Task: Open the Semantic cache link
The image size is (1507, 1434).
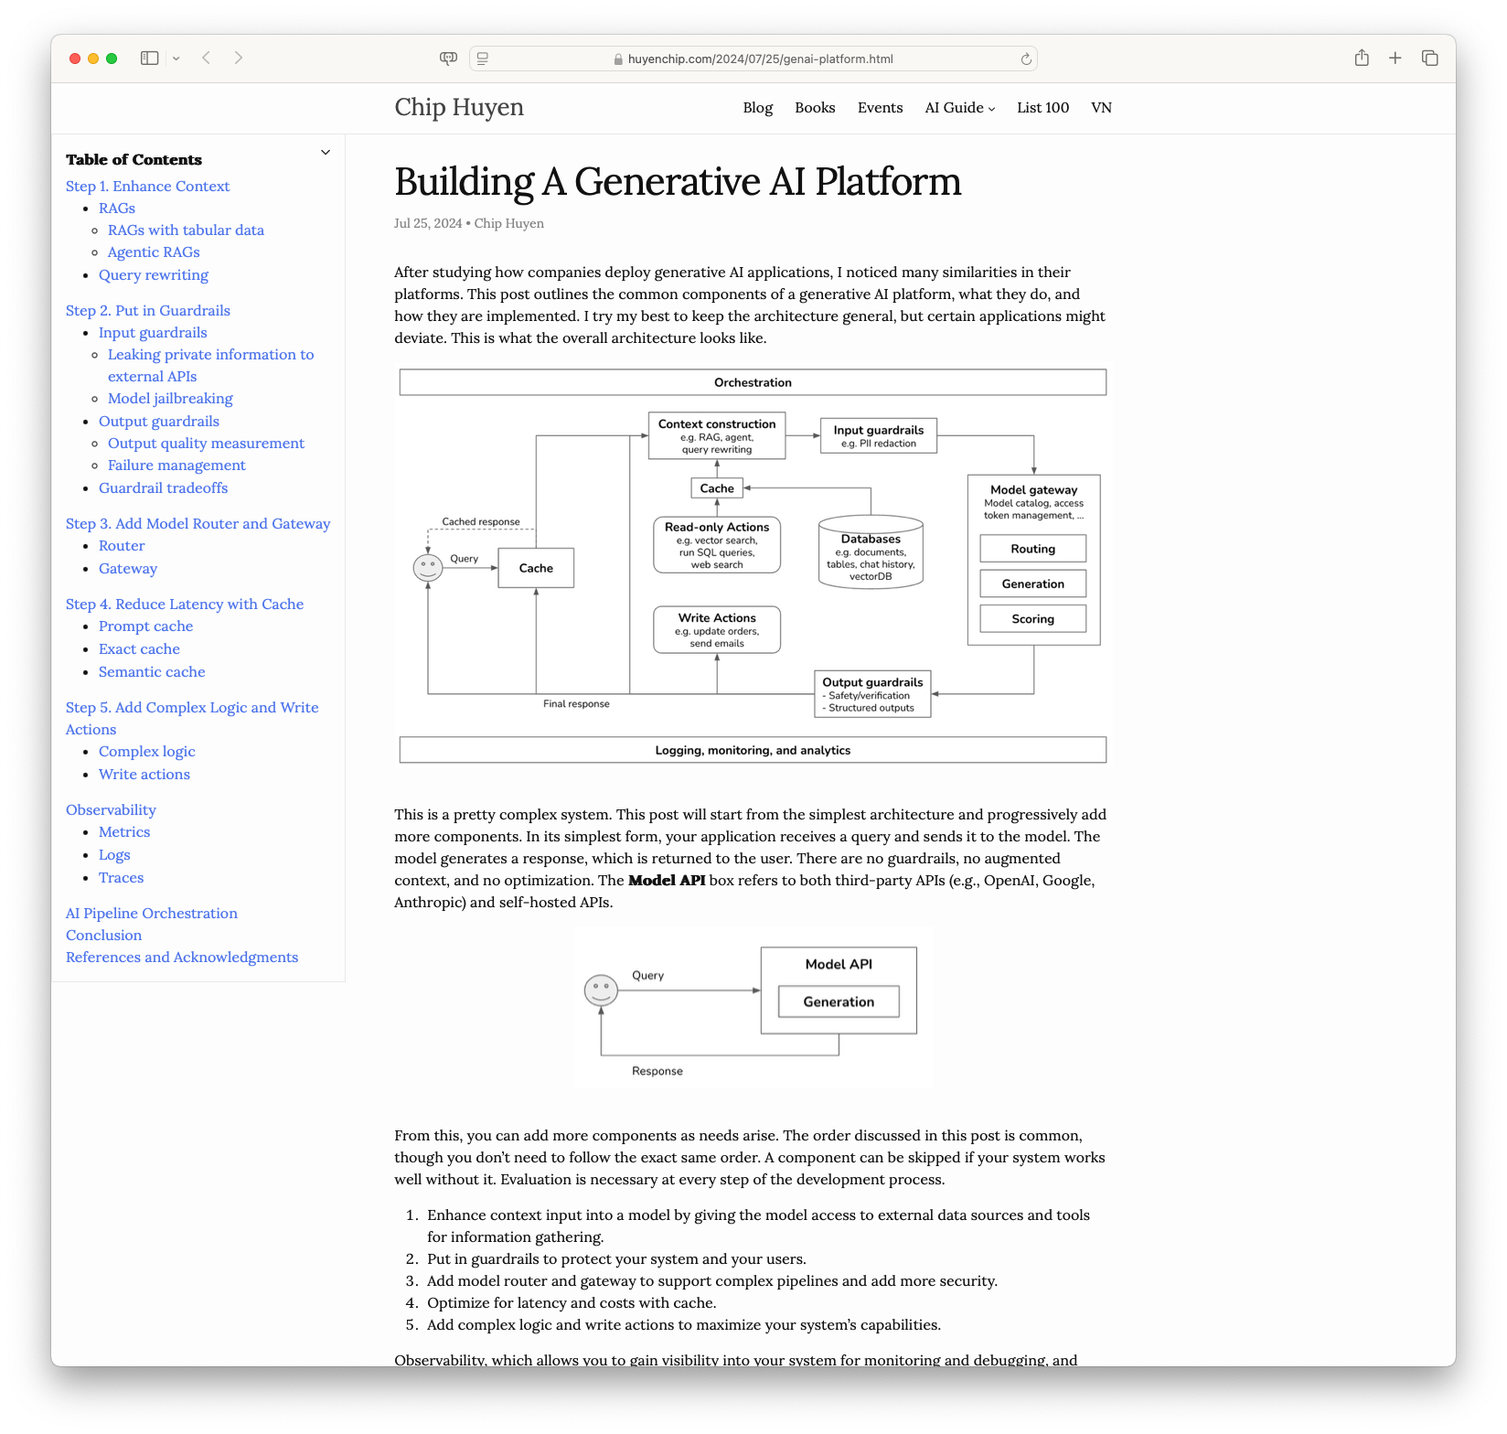Action: click(152, 671)
